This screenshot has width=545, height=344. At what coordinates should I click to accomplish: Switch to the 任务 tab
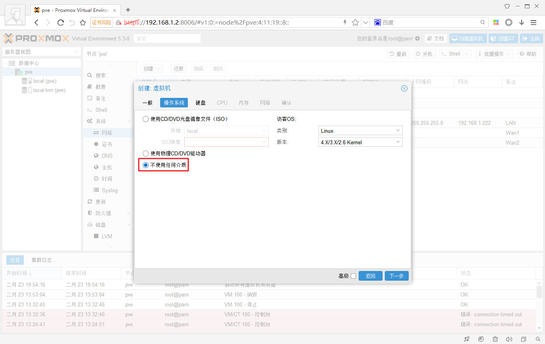(15, 260)
